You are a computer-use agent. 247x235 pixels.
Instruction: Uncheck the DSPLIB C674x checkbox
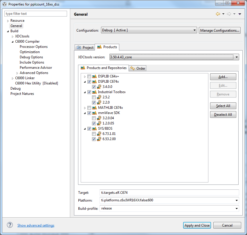[x=89, y=82]
